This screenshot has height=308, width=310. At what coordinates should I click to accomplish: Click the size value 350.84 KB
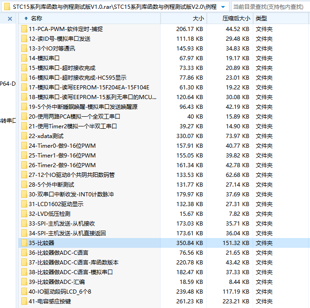tap(190, 243)
